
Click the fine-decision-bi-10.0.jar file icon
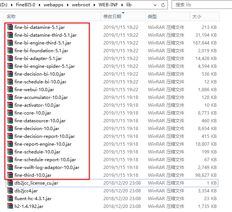point(10,74)
